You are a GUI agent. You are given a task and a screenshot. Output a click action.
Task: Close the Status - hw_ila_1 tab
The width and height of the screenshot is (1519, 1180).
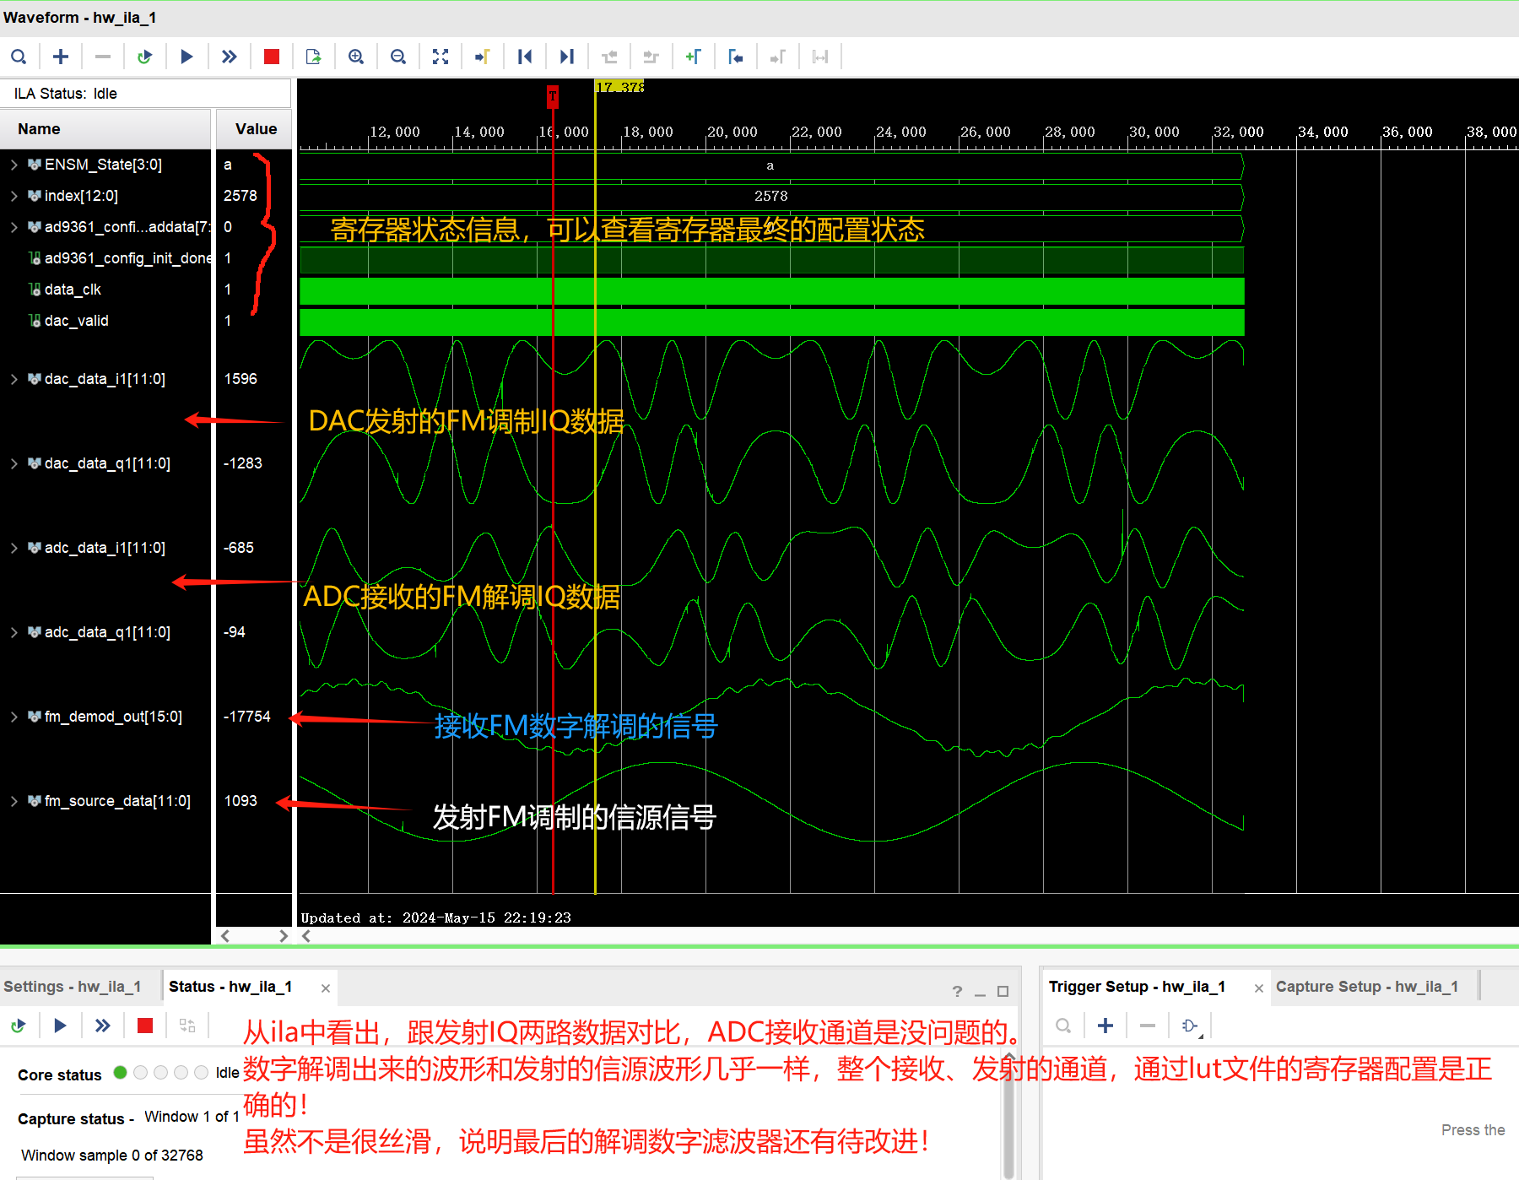[325, 987]
